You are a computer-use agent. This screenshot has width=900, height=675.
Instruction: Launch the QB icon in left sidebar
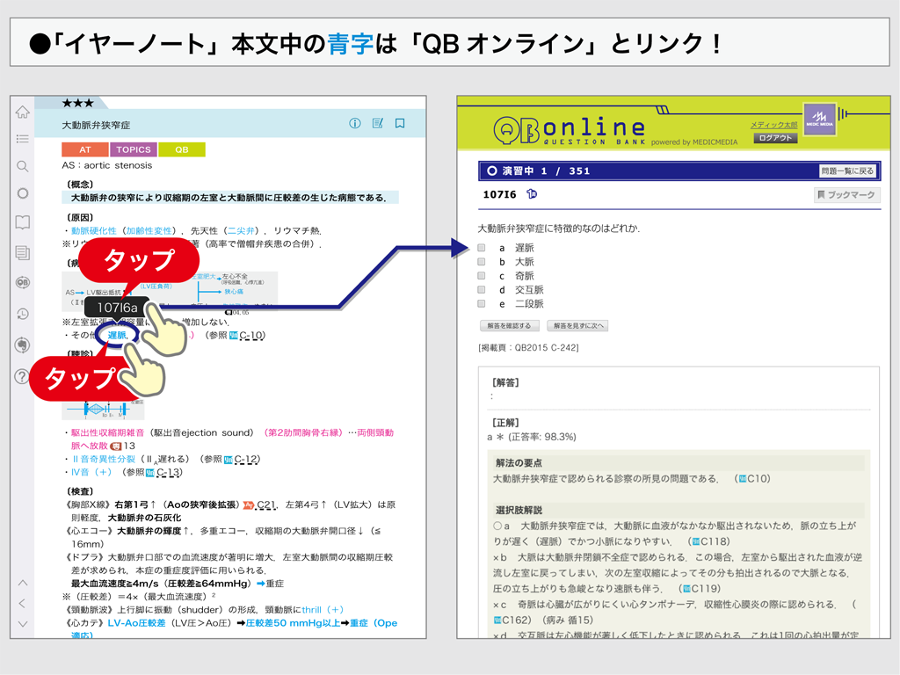[22, 282]
